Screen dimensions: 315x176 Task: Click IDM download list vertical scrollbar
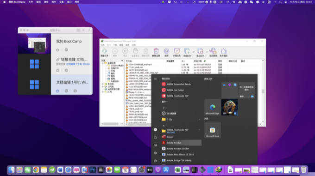pos(263,91)
